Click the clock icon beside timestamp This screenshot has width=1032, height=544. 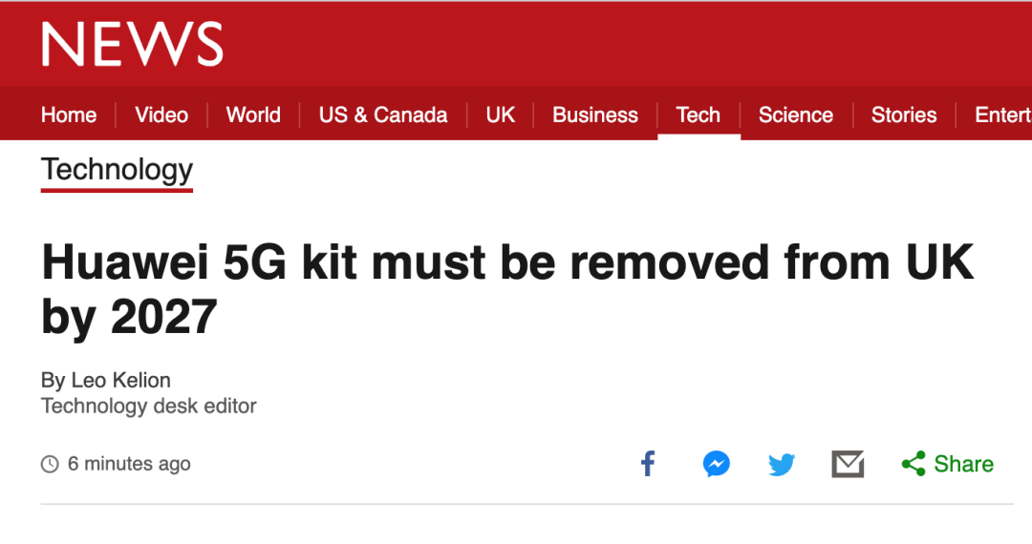click(50, 465)
